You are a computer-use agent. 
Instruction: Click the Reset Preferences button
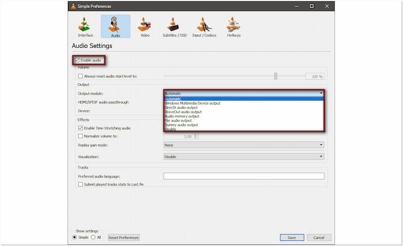[124, 237]
